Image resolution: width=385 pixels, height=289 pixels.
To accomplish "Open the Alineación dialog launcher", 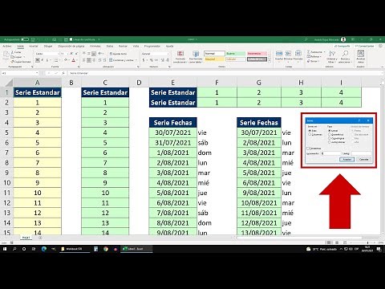I will (x=138, y=67).
